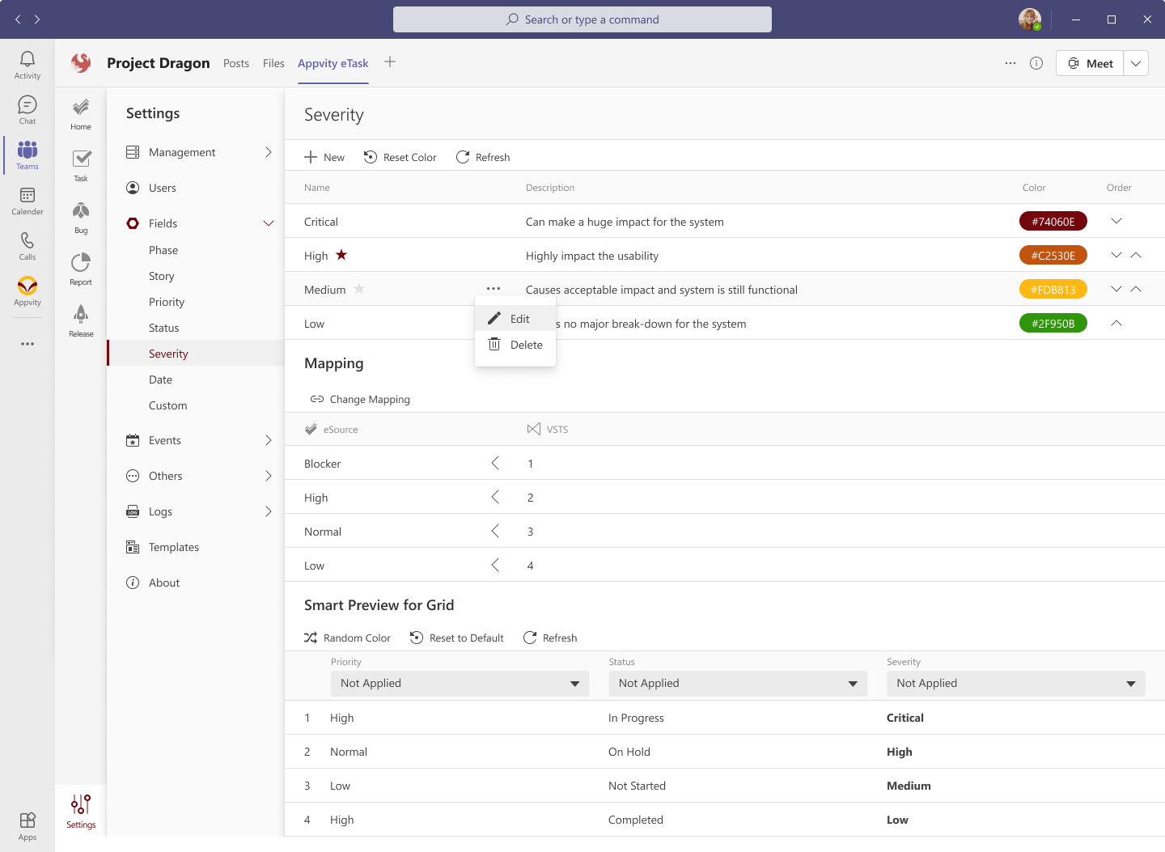
Task: Open the three-dot menu on Medium row
Action: point(494,289)
